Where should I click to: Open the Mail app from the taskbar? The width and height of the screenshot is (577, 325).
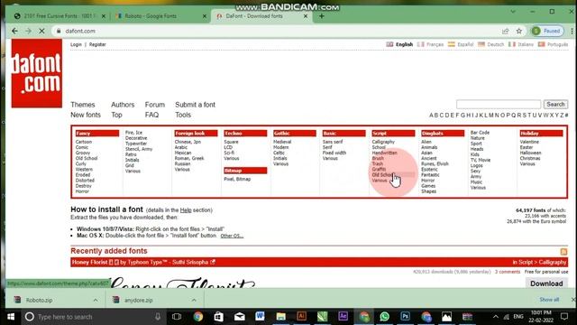tap(240, 316)
